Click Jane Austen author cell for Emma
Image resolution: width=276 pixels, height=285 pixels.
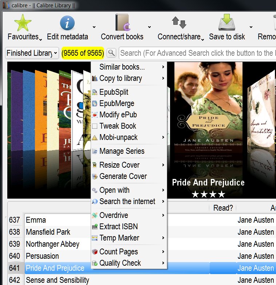pos(256,220)
